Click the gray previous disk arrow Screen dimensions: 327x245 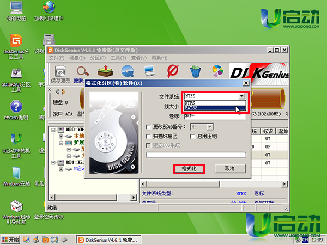point(57,91)
